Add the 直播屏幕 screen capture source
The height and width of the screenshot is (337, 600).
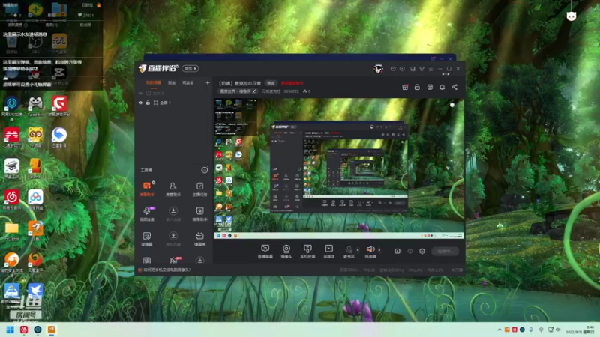[x=265, y=252]
